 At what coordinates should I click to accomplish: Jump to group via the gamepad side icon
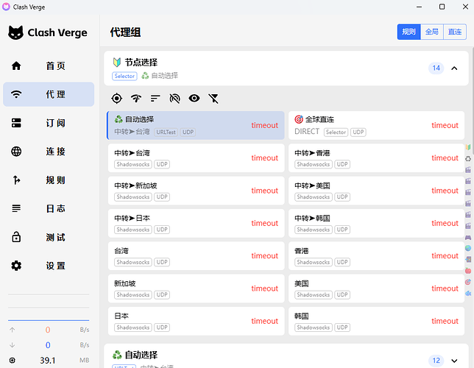(x=468, y=238)
